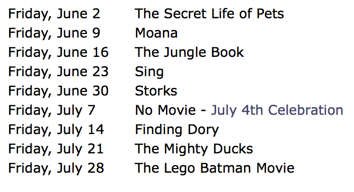The image size is (354, 192).
Task: Click the Friday, July 14 date
Action: click(56, 130)
